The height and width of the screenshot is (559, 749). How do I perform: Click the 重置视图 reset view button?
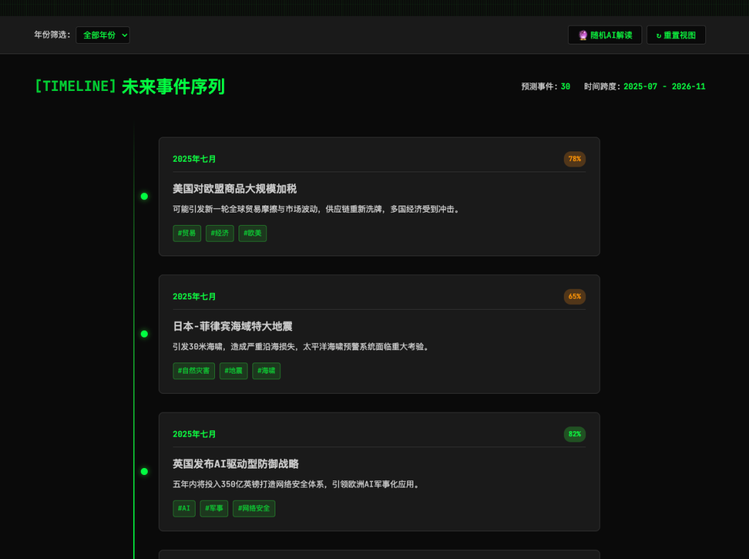point(676,35)
